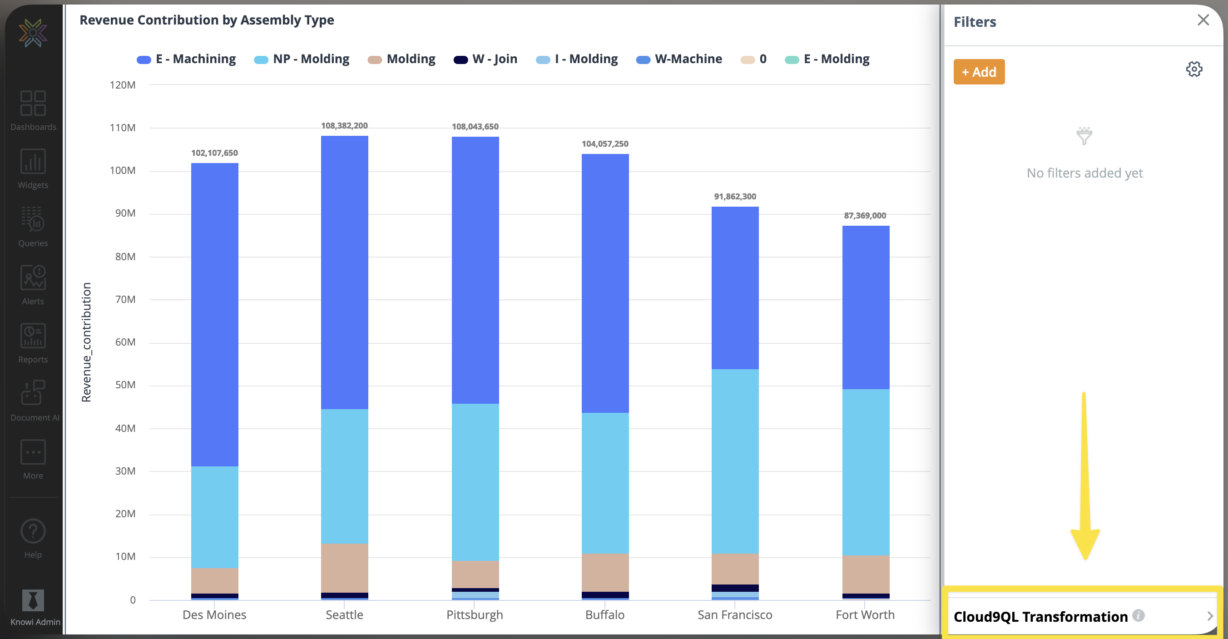Toggle the W-Machine legend entry
Screen dimensions: 1228x639
point(679,59)
